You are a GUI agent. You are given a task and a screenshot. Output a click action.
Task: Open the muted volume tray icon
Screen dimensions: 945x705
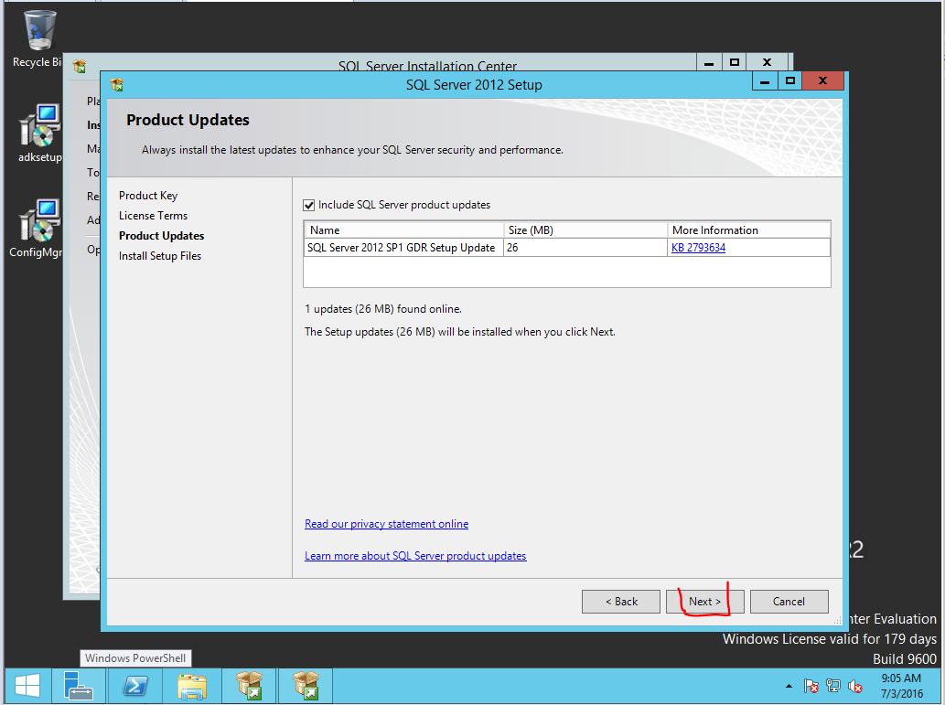[x=854, y=687]
